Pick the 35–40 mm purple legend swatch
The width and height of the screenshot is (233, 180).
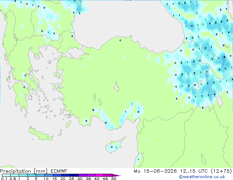pos(91,175)
